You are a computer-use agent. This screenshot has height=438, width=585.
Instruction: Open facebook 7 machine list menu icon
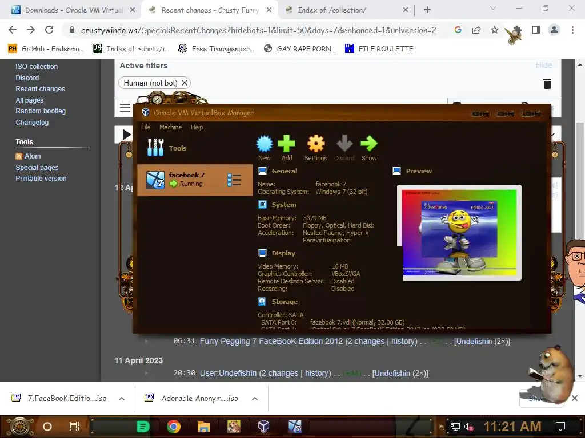[234, 180]
